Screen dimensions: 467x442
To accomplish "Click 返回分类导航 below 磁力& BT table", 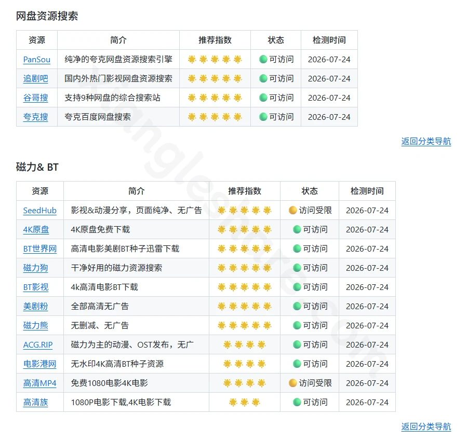I will click(426, 426).
